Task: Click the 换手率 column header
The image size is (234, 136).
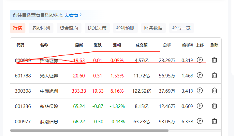Action: 187,45
